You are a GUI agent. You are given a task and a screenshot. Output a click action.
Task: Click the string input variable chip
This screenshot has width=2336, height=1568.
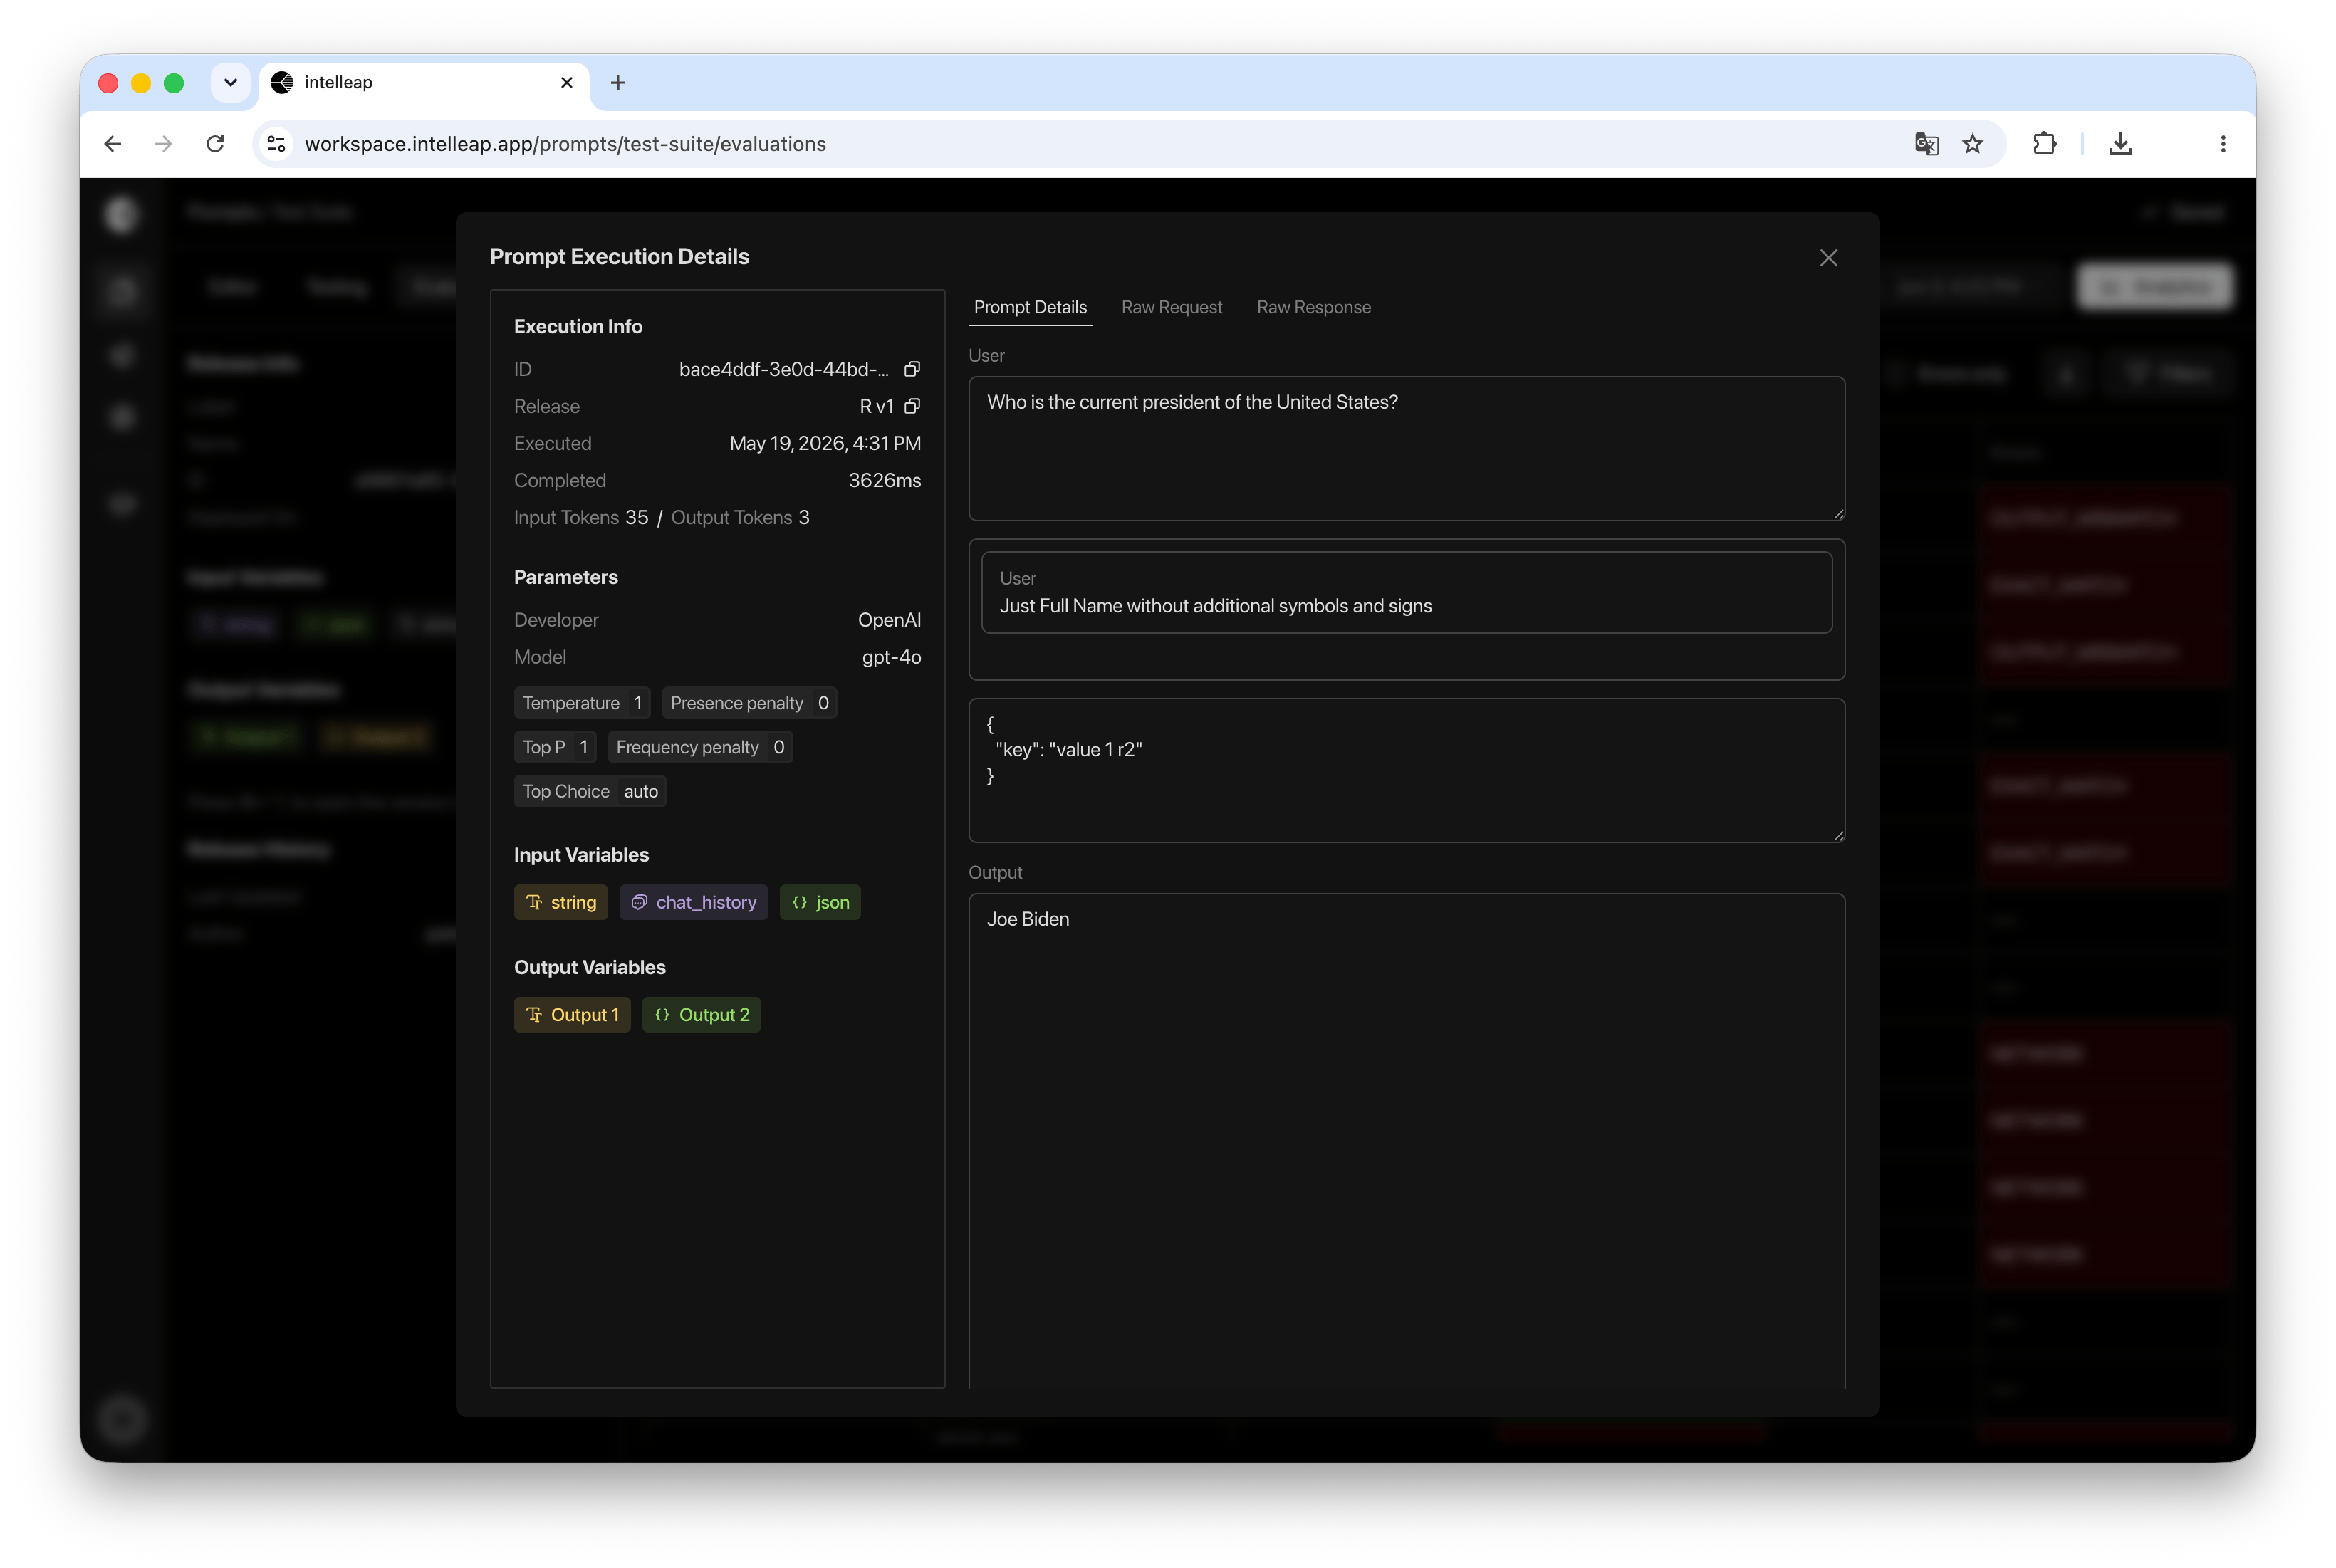561,902
